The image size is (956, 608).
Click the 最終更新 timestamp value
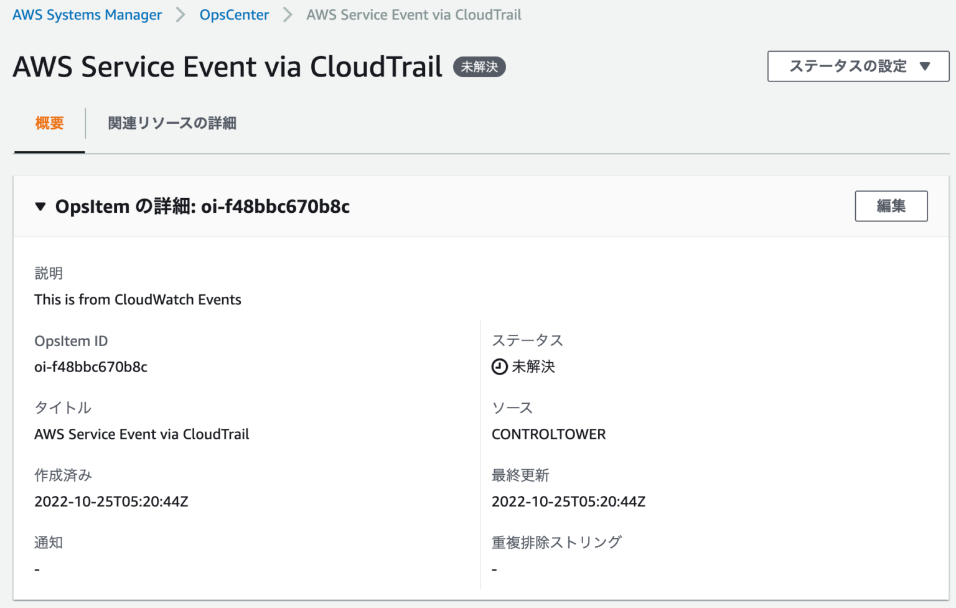pyautogui.click(x=568, y=501)
